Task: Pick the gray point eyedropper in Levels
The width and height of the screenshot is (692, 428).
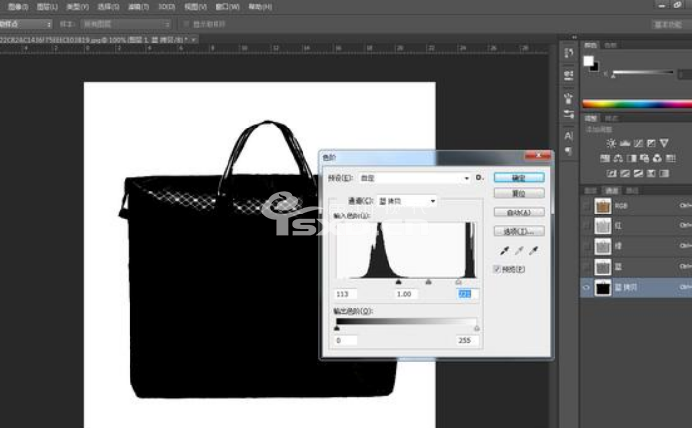Action: [x=519, y=251]
